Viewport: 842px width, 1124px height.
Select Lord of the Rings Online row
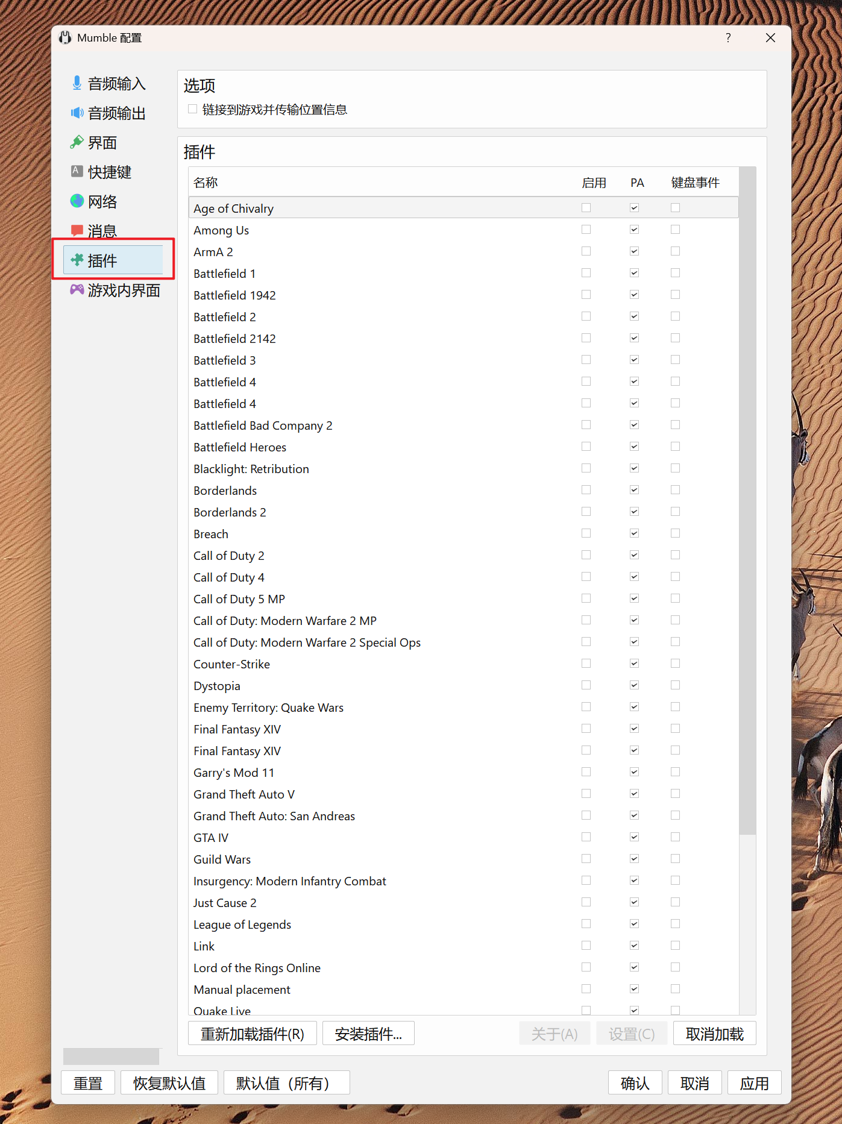click(x=463, y=968)
